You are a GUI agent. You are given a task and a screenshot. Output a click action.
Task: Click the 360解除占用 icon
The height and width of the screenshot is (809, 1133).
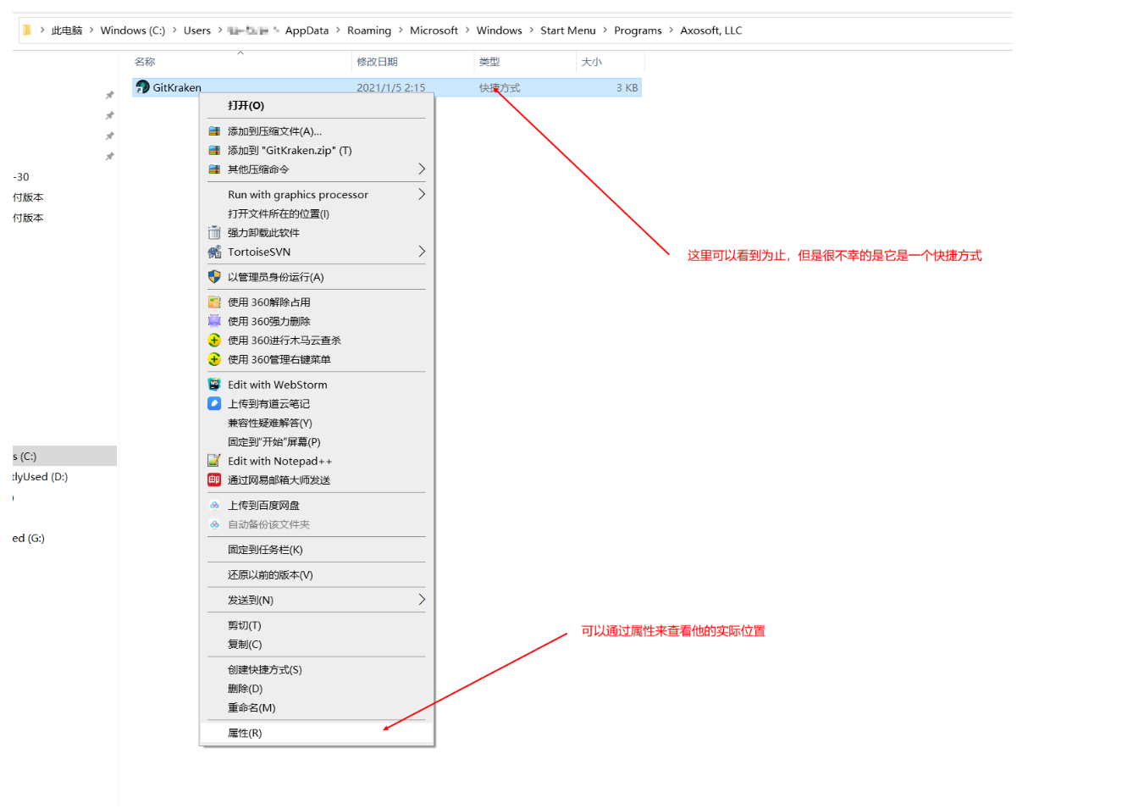pyautogui.click(x=214, y=302)
